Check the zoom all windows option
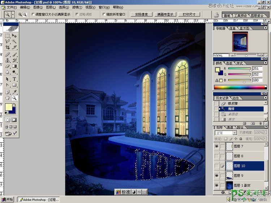Viewport: 271px width, 203px height. (x=104, y=14)
